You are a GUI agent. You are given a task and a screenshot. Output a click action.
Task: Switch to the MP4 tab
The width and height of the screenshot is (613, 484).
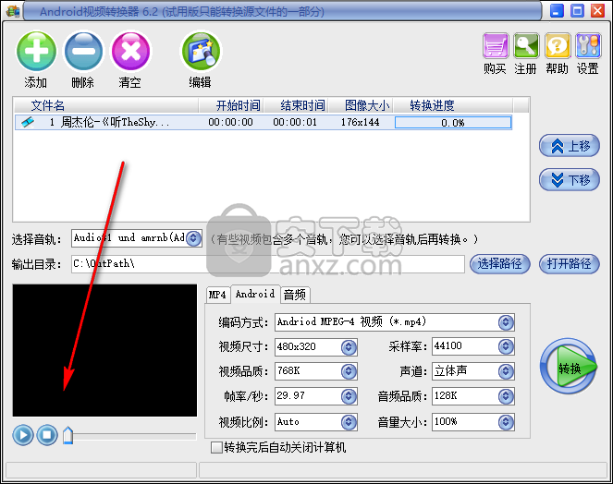(x=217, y=295)
